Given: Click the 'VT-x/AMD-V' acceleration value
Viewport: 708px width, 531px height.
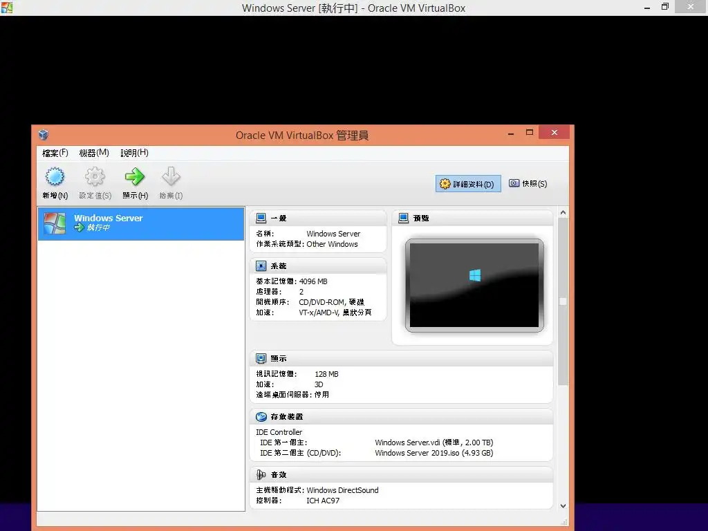Looking at the screenshot, I should pos(318,313).
